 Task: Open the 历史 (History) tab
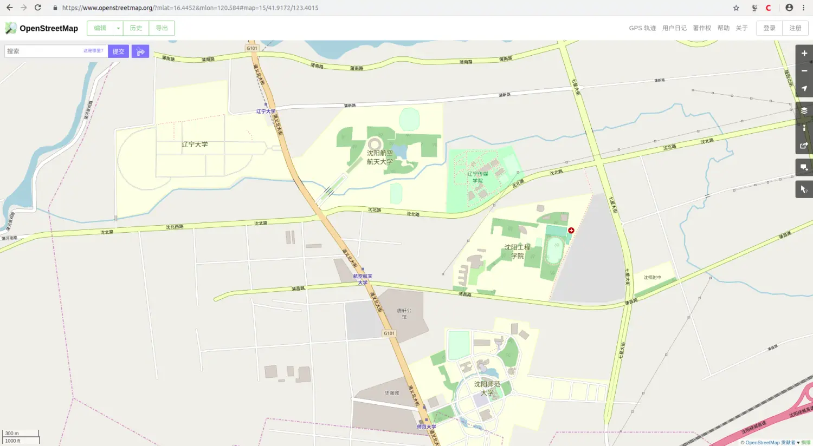click(x=135, y=28)
